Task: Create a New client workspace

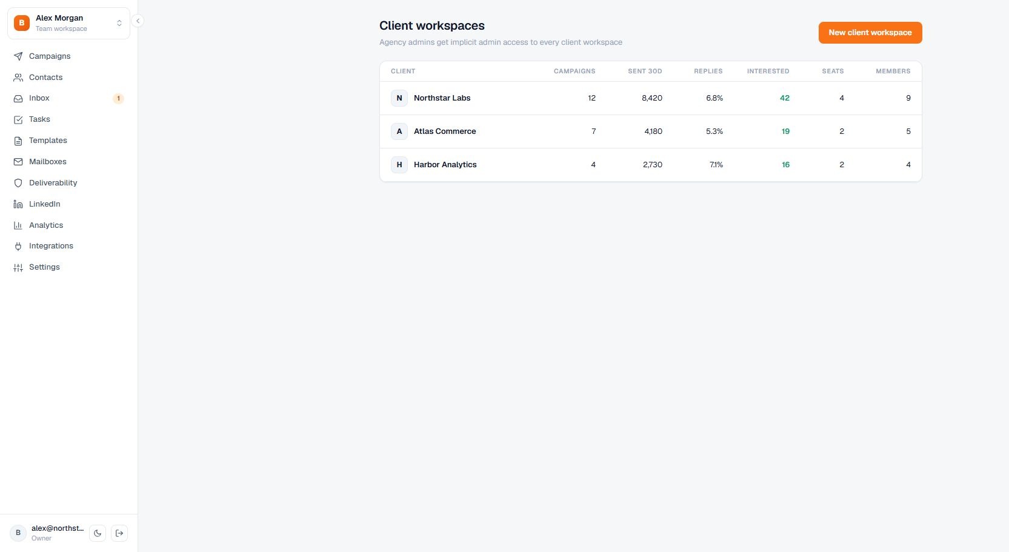Action: (x=870, y=33)
